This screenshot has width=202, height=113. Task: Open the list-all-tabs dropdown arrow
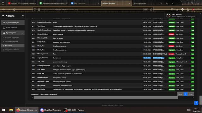point(173,3)
